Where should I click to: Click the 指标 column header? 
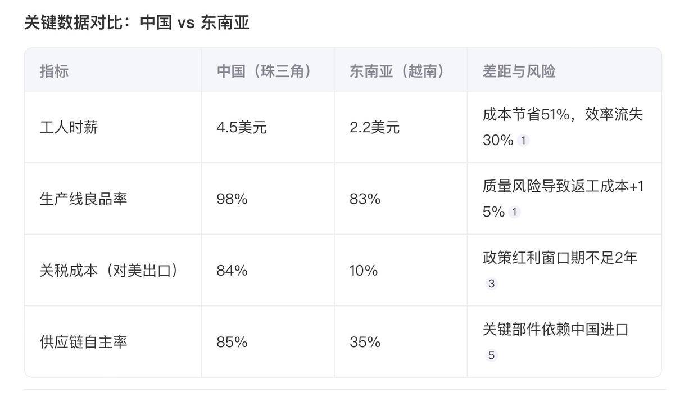(54, 71)
